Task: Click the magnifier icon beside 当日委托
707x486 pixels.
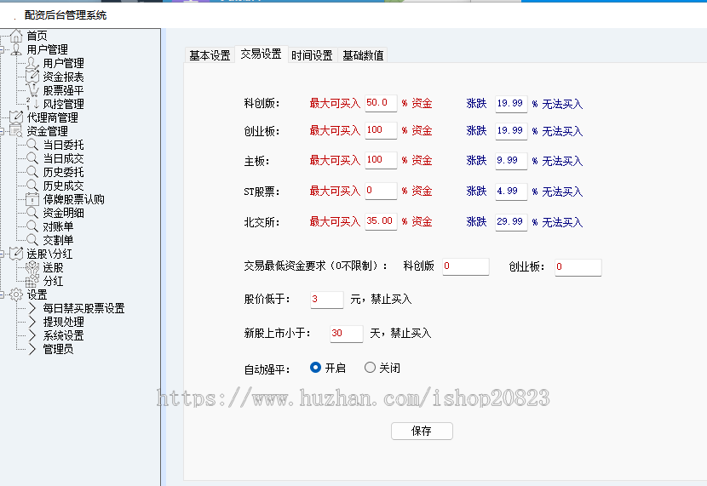Action: [32, 145]
